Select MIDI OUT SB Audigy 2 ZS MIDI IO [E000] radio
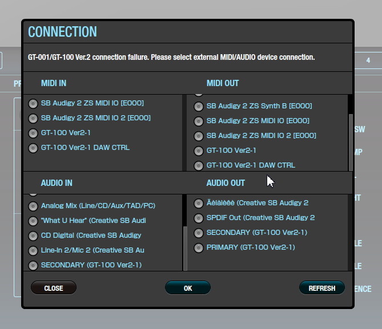Image resolution: width=382 pixels, height=329 pixels. coord(199,121)
